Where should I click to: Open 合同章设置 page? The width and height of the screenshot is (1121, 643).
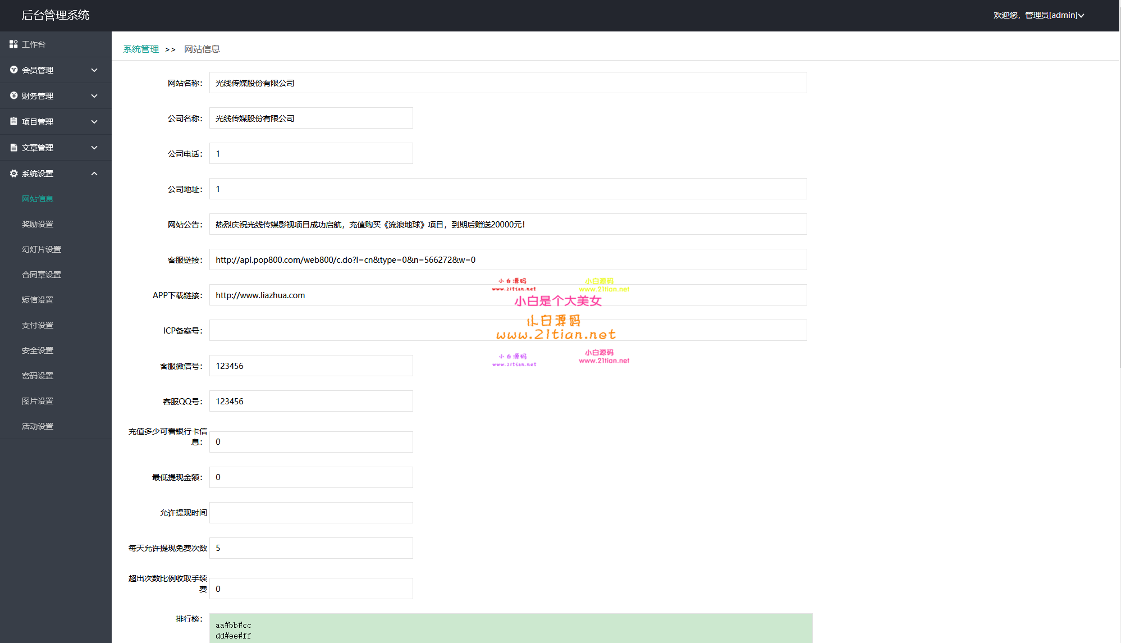point(42,275)
